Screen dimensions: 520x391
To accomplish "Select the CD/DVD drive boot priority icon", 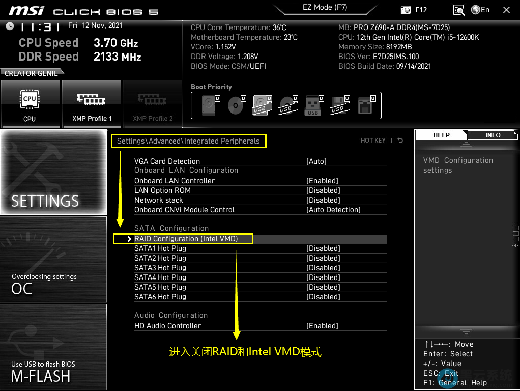I will pos(236,105).
